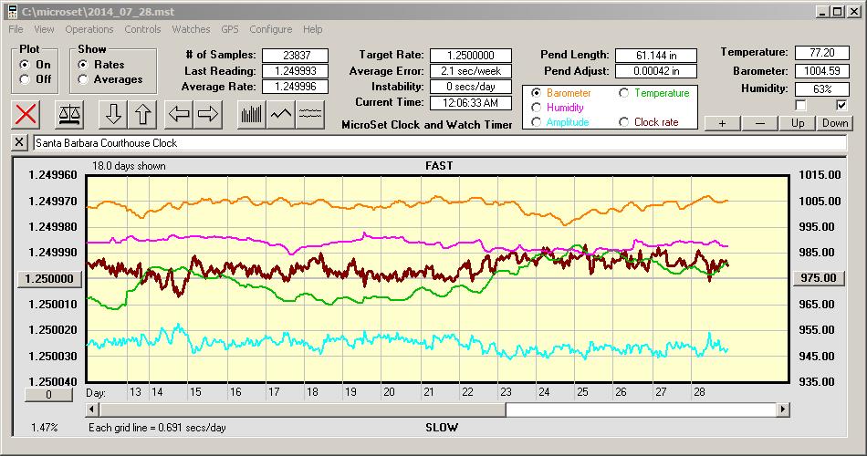Click the right arrow toolbar button
The image size is (867, 456).
(x=208, y=114)
